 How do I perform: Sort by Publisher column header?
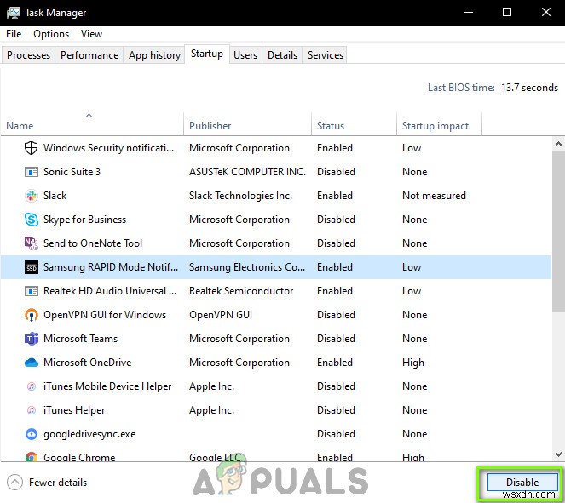click(247, 125)
